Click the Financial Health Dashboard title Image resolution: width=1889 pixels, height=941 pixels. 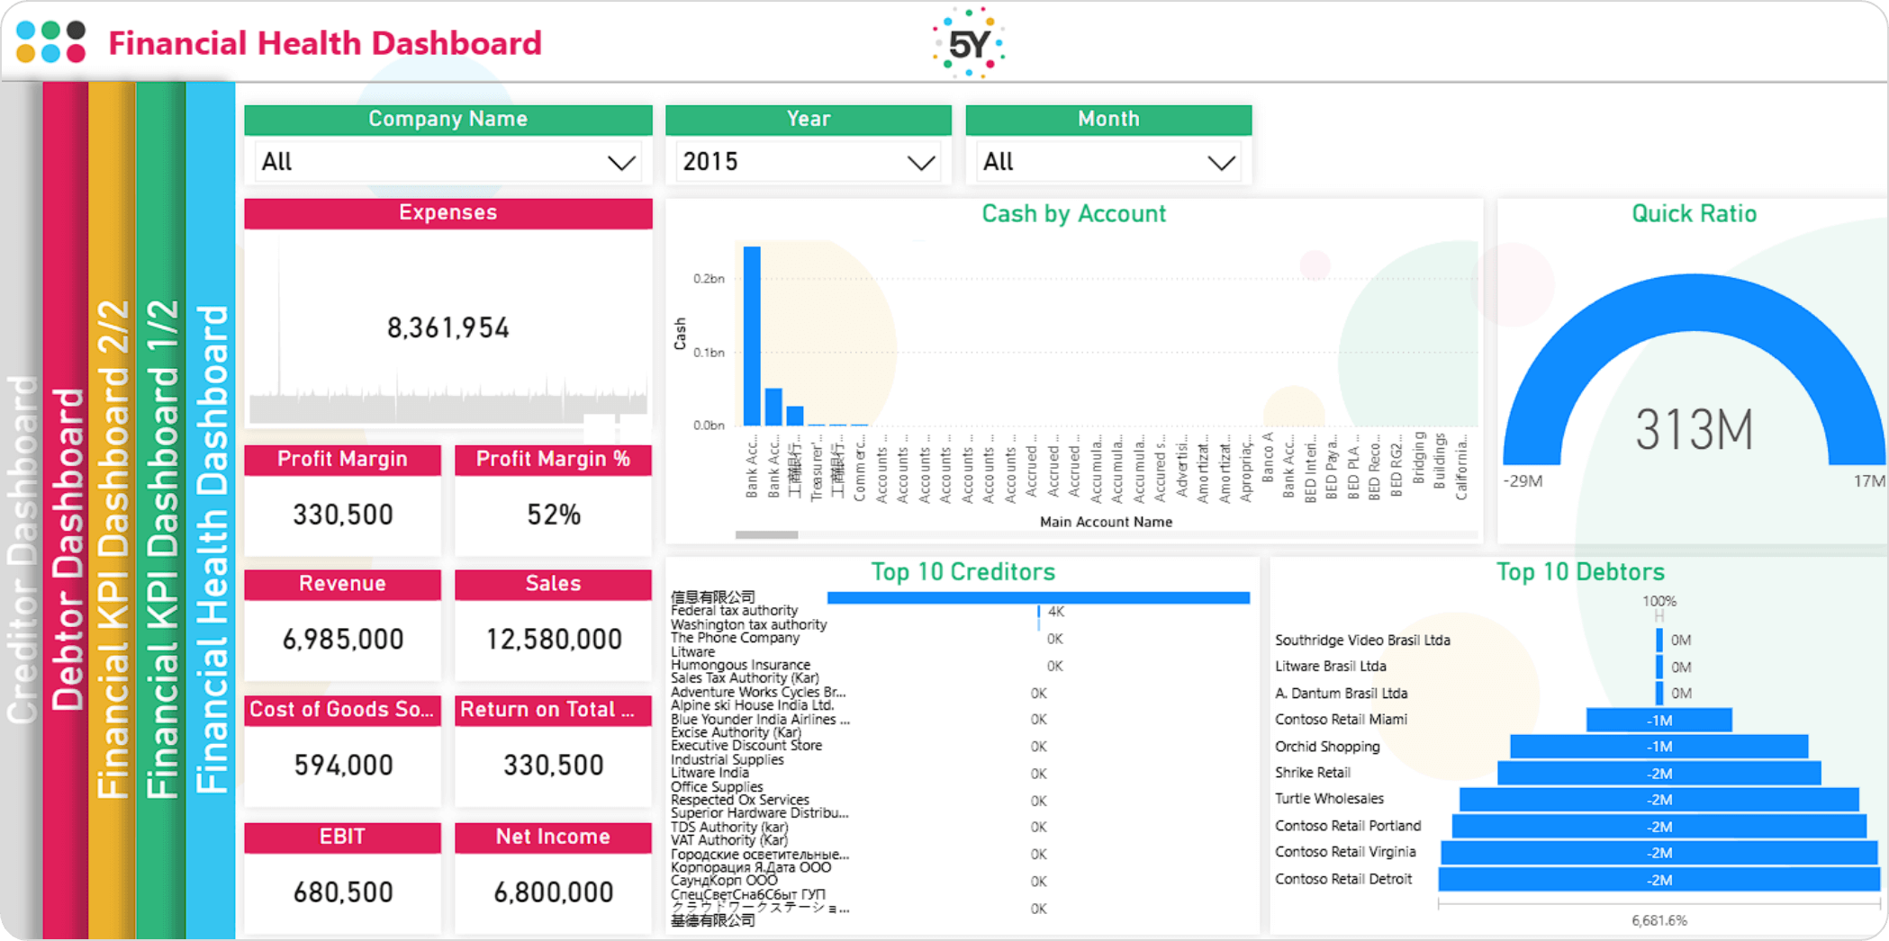pos(325,43)
